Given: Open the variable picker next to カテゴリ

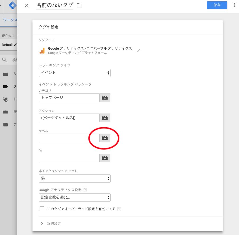Looking at the screenshot, I should point(105,98).
